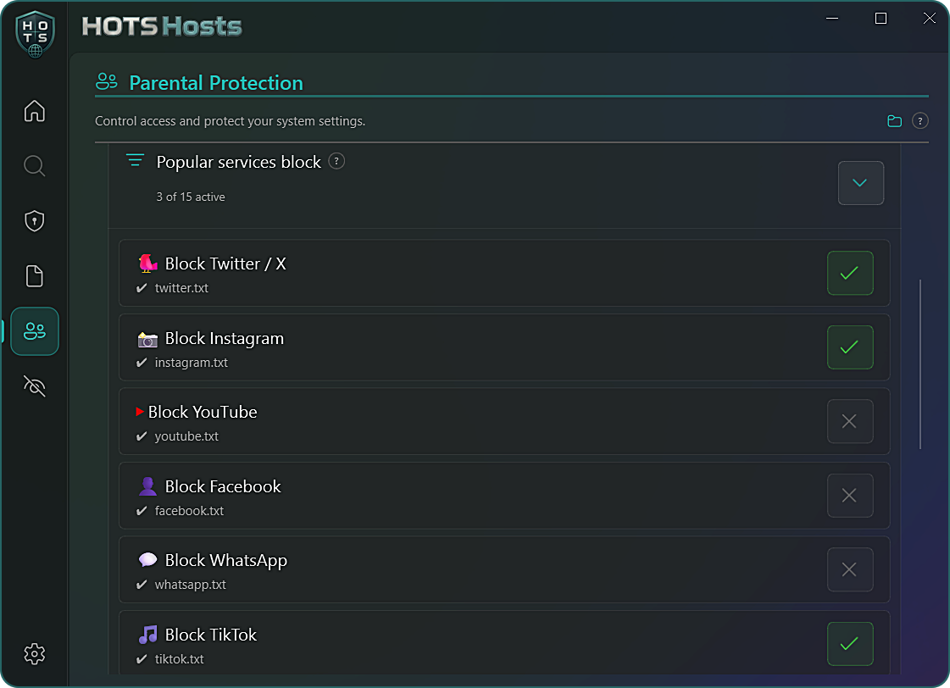Open the hosts file page icon
950x688 pixels.
35,276
